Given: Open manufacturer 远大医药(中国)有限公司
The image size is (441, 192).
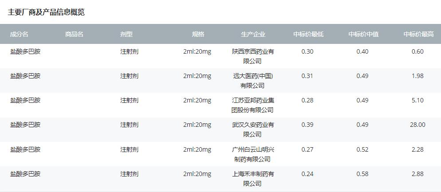Looking at the screenshot, I should click(x=253, y=80).
